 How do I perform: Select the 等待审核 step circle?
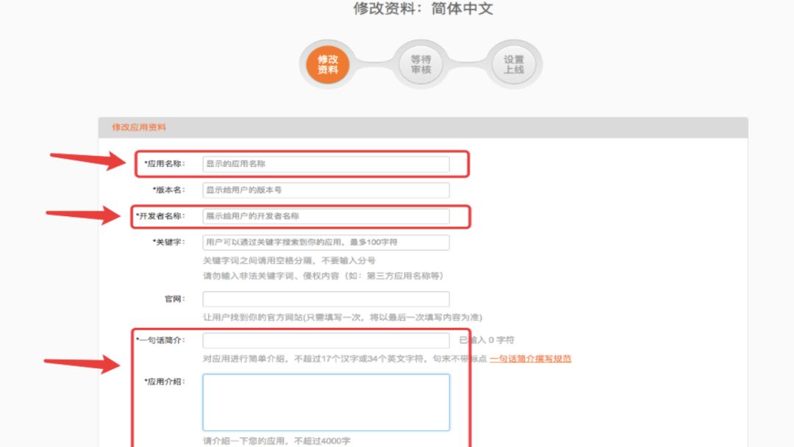(421, 65)
